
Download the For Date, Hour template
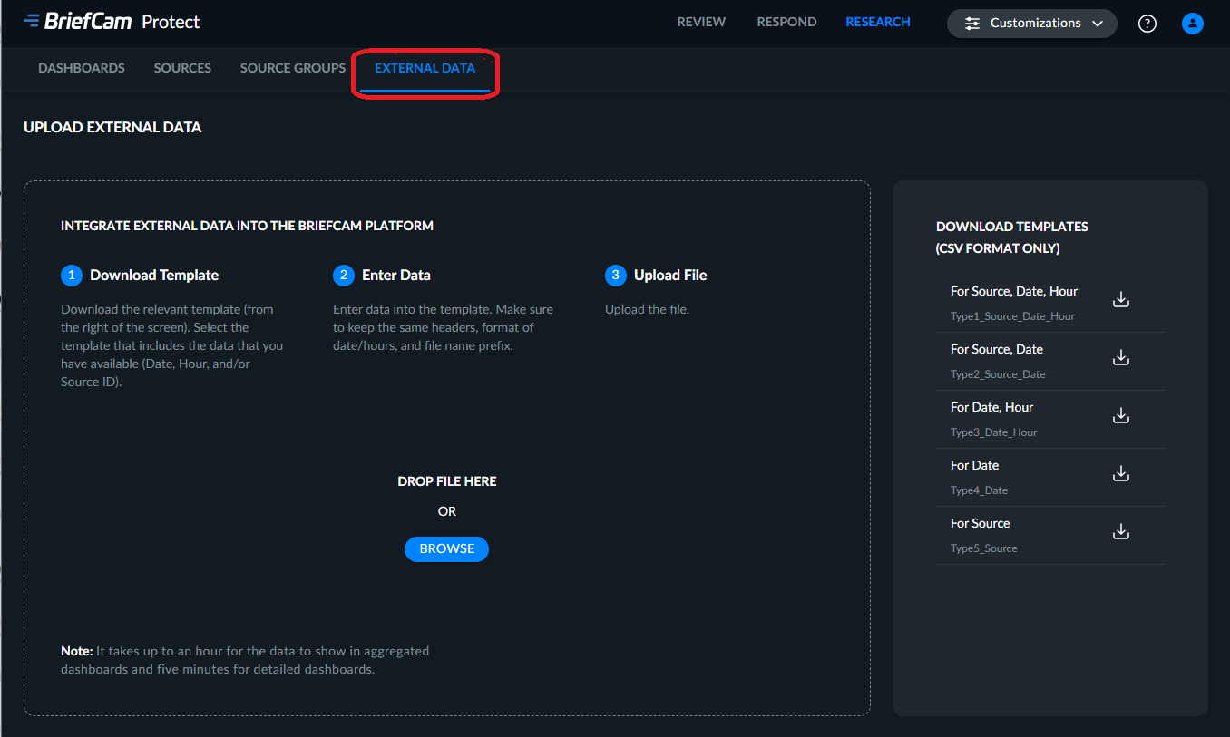tap(1121, 416)
